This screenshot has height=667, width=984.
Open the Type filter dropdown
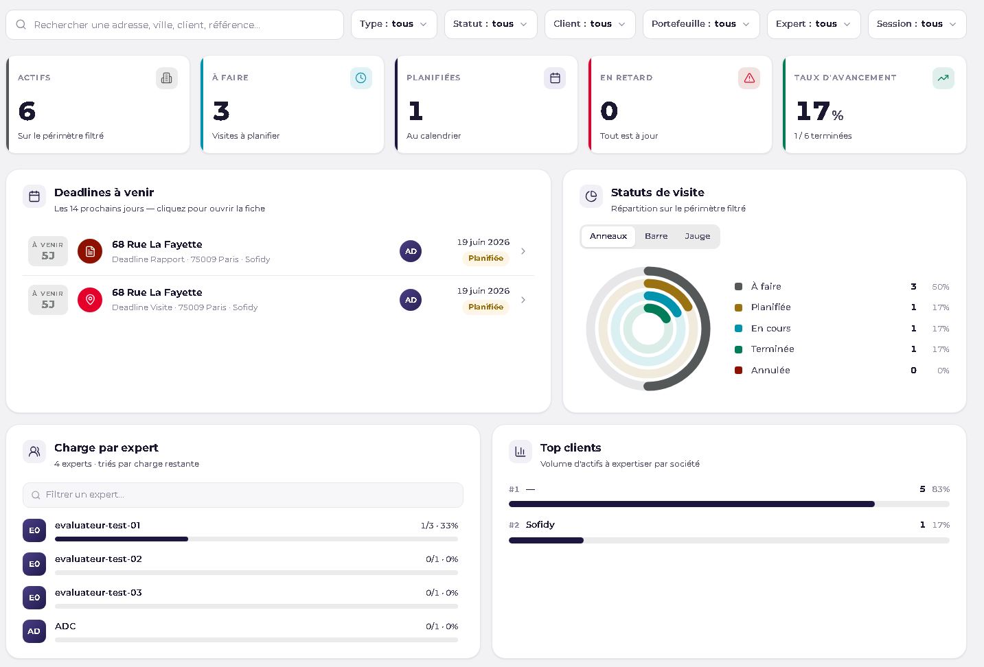(393, 24)
